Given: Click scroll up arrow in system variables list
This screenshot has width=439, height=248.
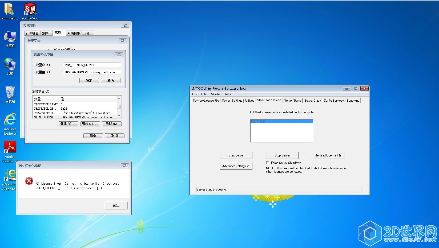Looking at the screenshot, I should click(119, 98).
